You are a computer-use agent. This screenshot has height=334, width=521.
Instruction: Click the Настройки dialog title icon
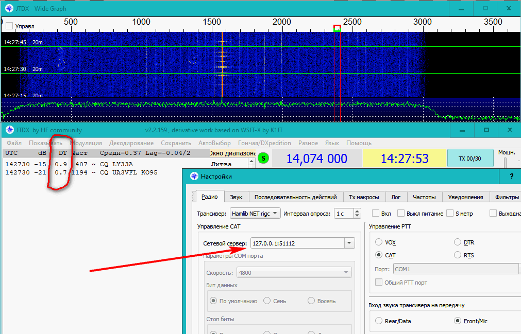click(x=194, y=177)
